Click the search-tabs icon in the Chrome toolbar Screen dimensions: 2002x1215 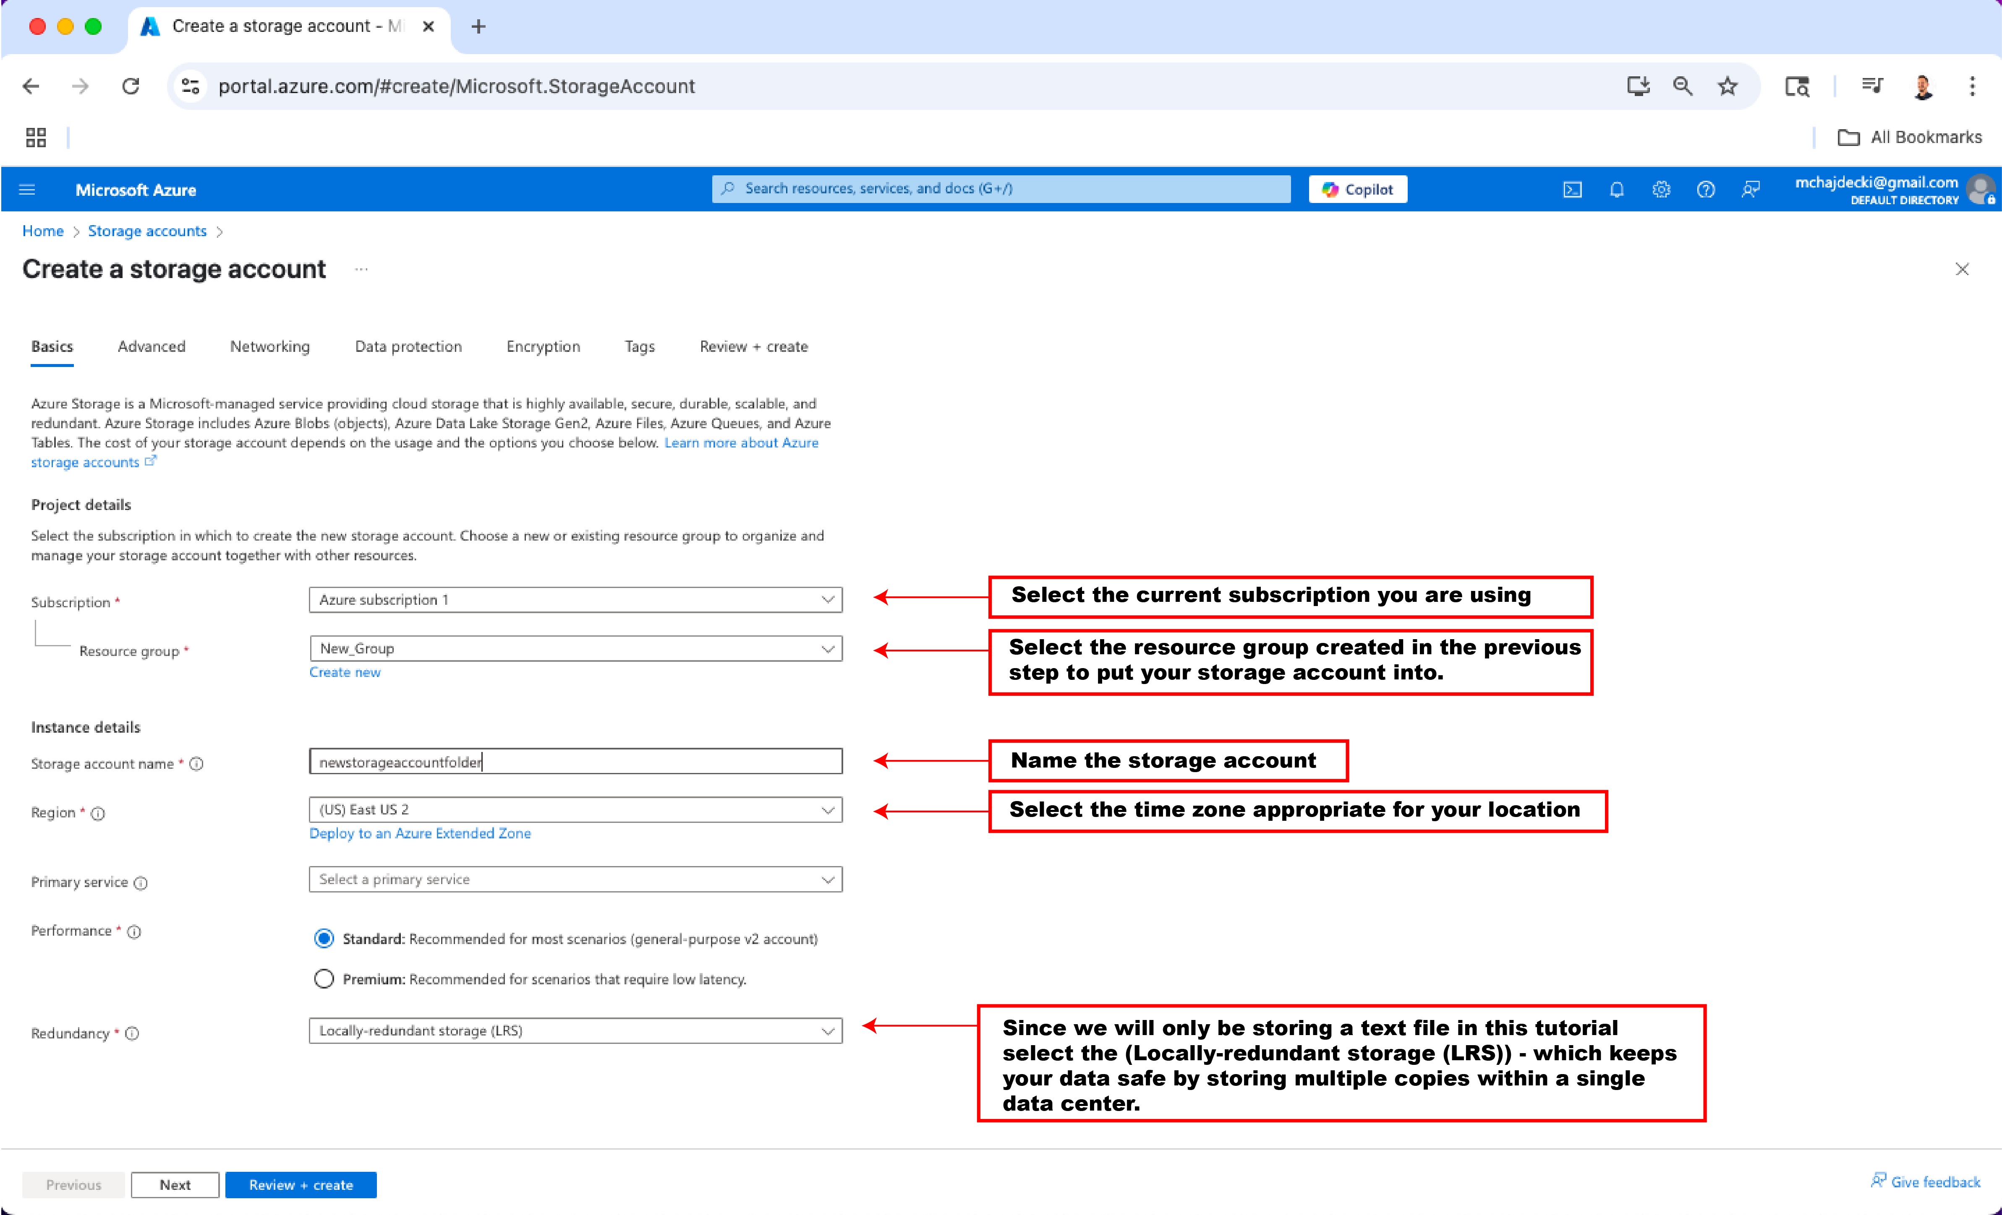pyautogui.click(x=1796, y=86)
